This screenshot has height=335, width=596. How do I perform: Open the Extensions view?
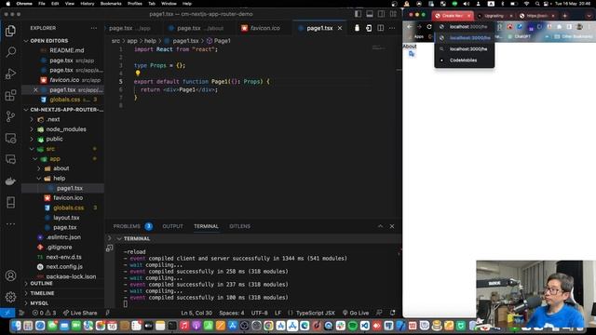pos(10,95)
